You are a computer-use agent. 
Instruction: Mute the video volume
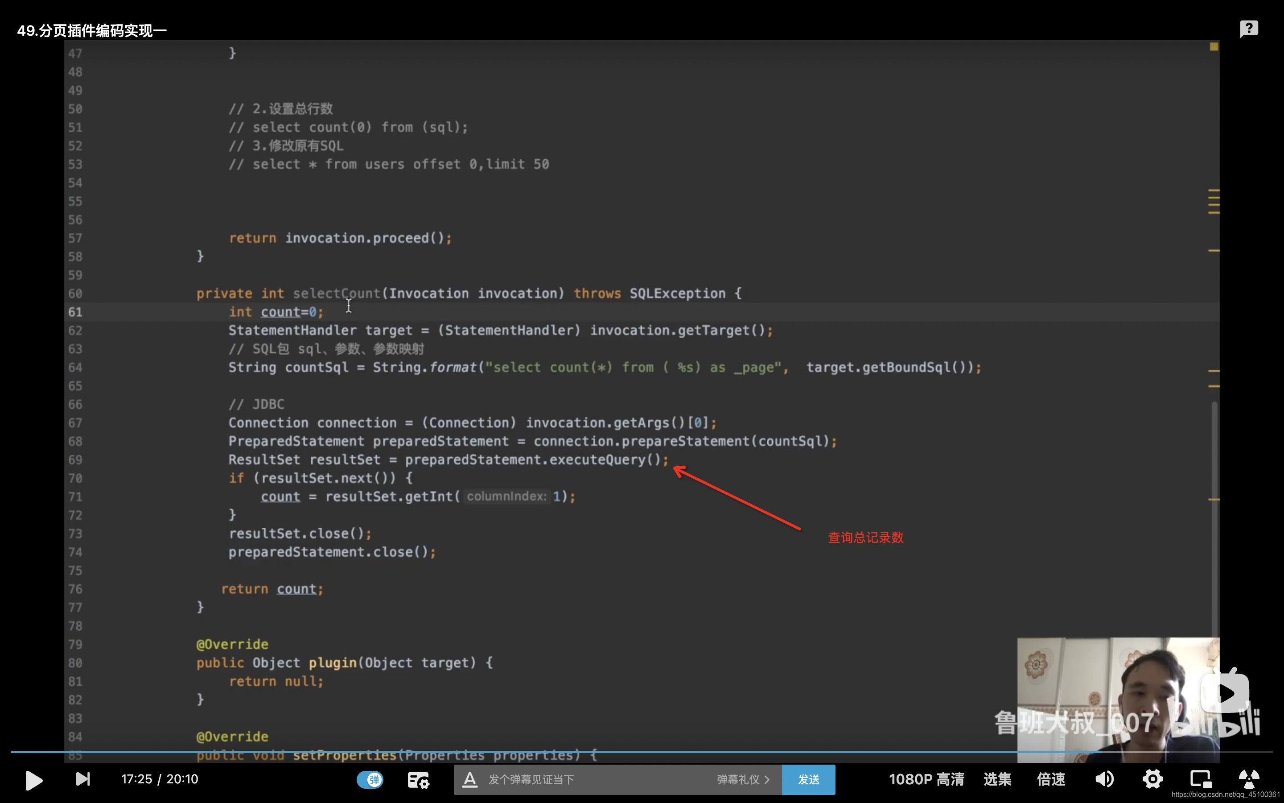coord(1104,779)
